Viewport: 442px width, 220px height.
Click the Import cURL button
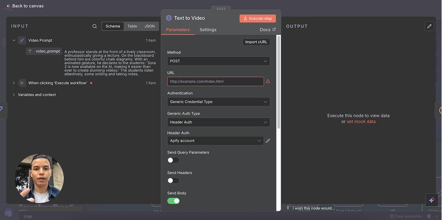[256, 42]
